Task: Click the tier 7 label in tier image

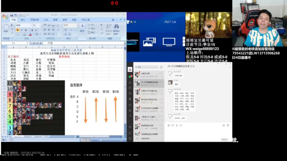Action: point(10,106)
